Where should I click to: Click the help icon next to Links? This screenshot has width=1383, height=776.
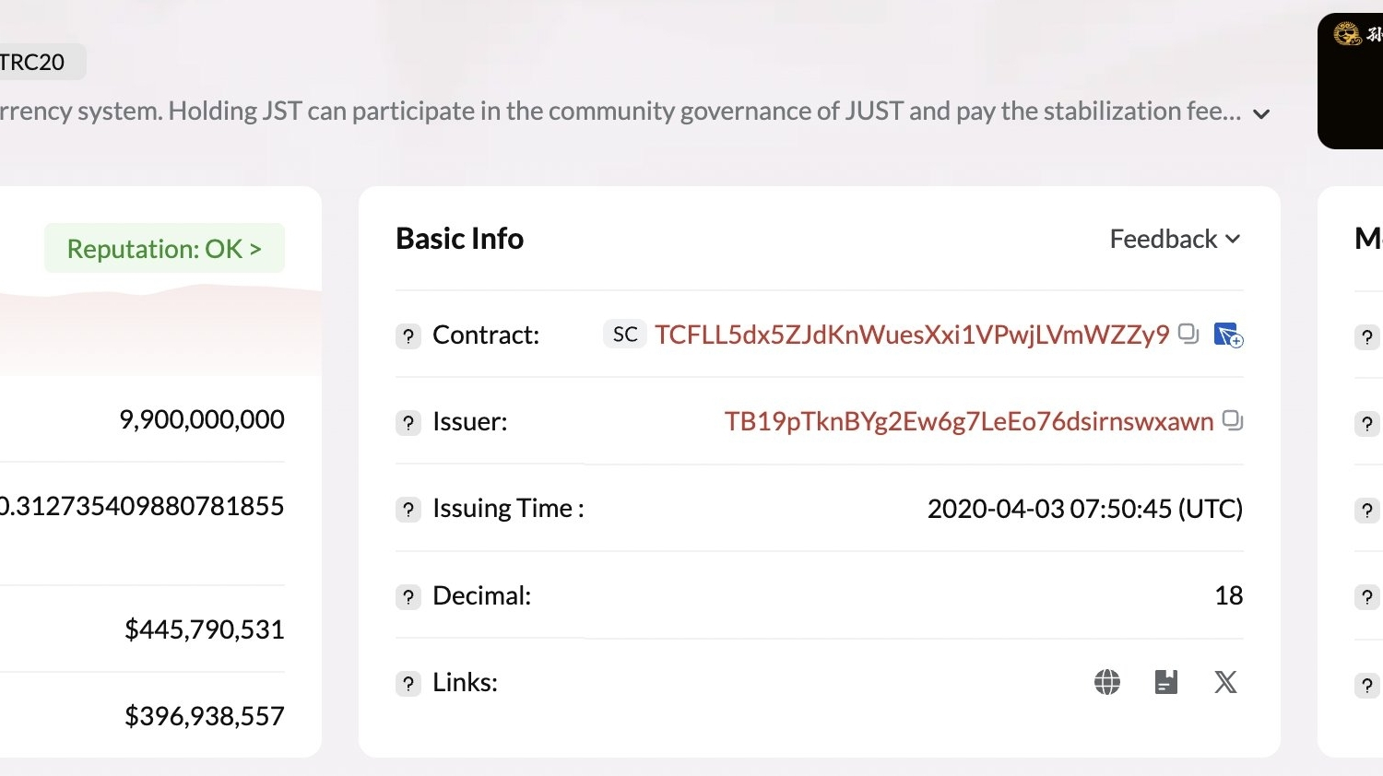point(408,683)
